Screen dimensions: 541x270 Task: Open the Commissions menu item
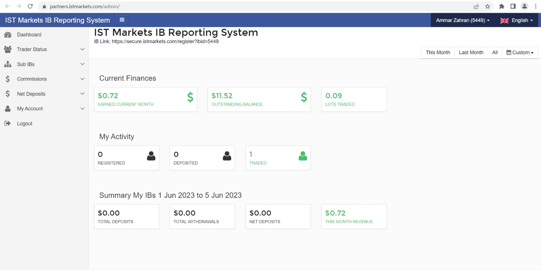click(x=44, y=79)
